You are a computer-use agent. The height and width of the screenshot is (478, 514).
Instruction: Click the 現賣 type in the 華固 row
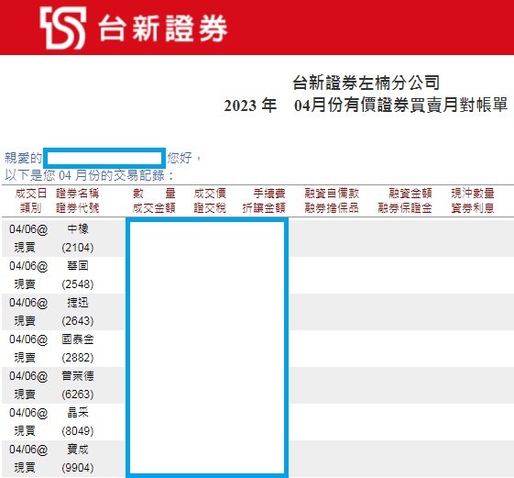point(25,284)
